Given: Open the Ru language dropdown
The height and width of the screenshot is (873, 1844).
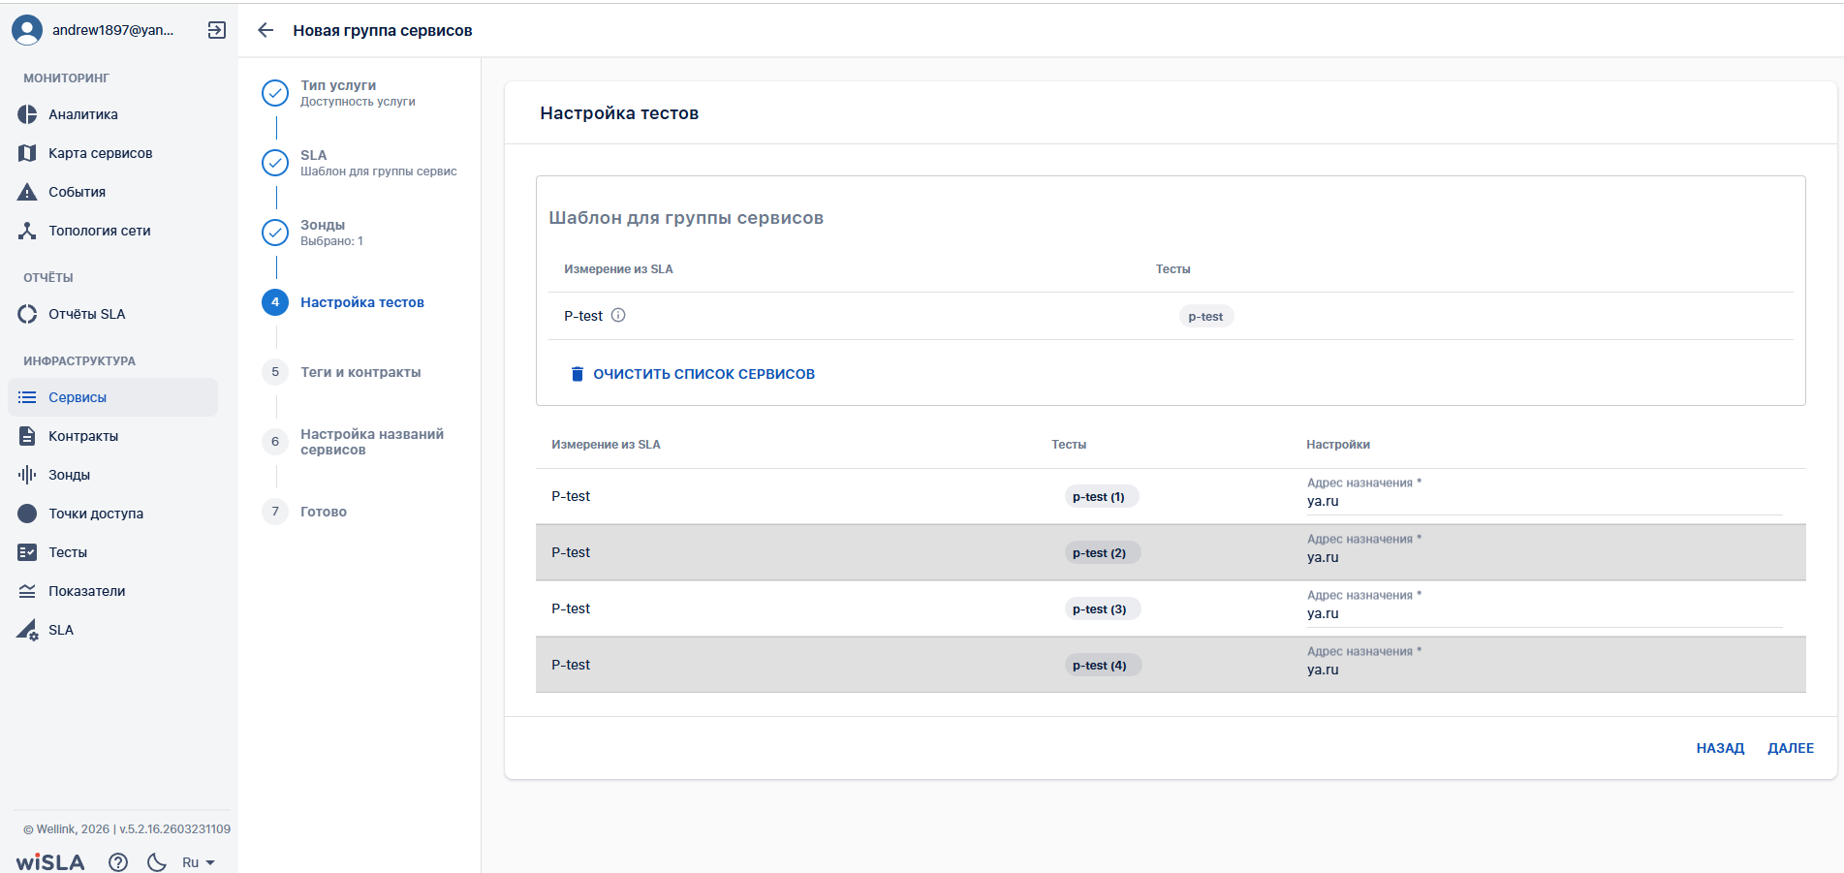Looking at the screenshot, I should point(198,862).
